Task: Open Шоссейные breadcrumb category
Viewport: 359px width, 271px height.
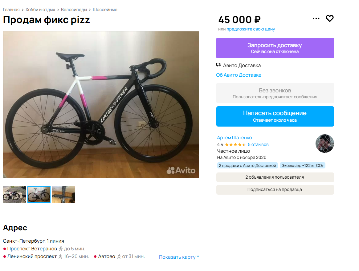Action: (x=105, y=10)
